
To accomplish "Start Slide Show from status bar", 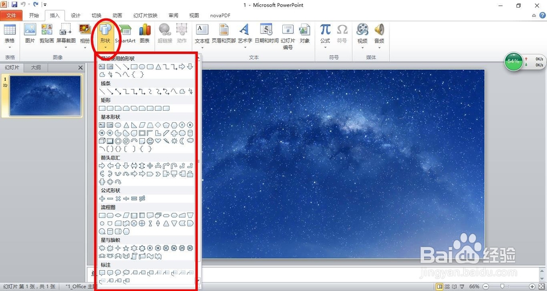I will tap(462, 287).
